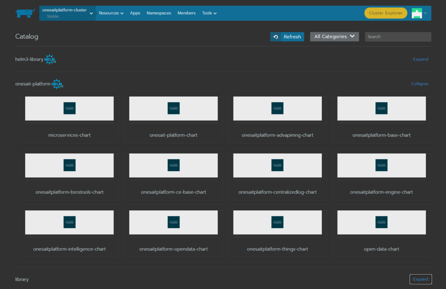Viewport: 446px width, 289px height.
Task: Click the onesaitplatform-things-chart logo icon
Action: tap(277, 222)
